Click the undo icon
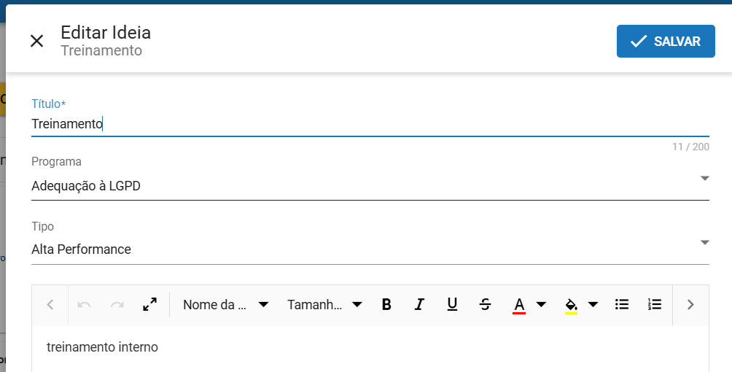 pyautogui.click(x=85, y=305)
